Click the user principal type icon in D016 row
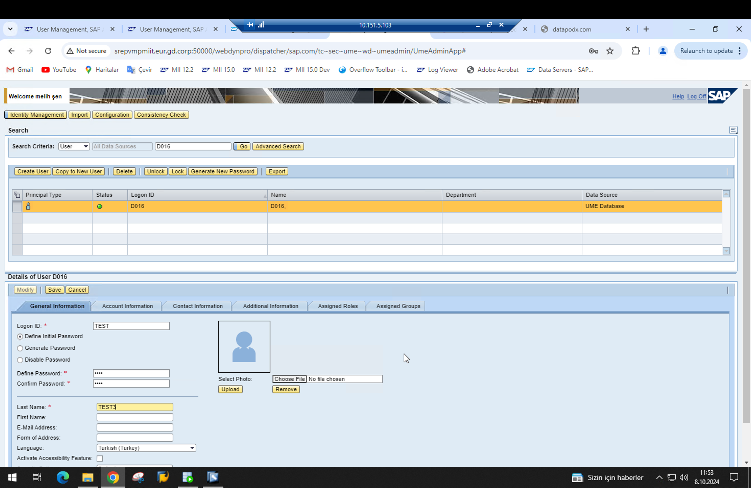751x488 pixels. [28, 206]
